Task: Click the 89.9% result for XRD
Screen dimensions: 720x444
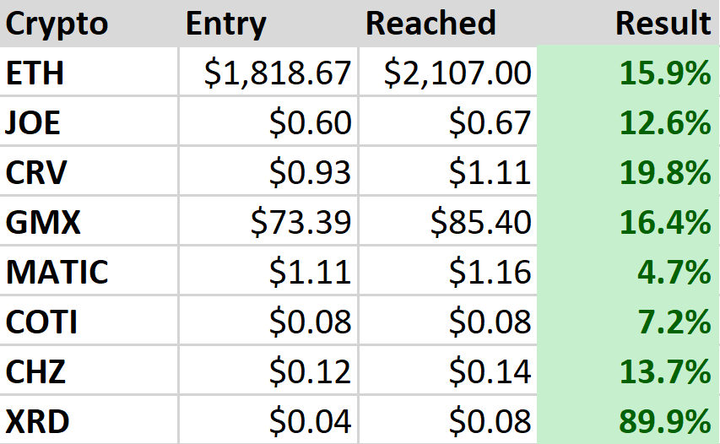Action: pyautogui.click(x=665, y=421)
